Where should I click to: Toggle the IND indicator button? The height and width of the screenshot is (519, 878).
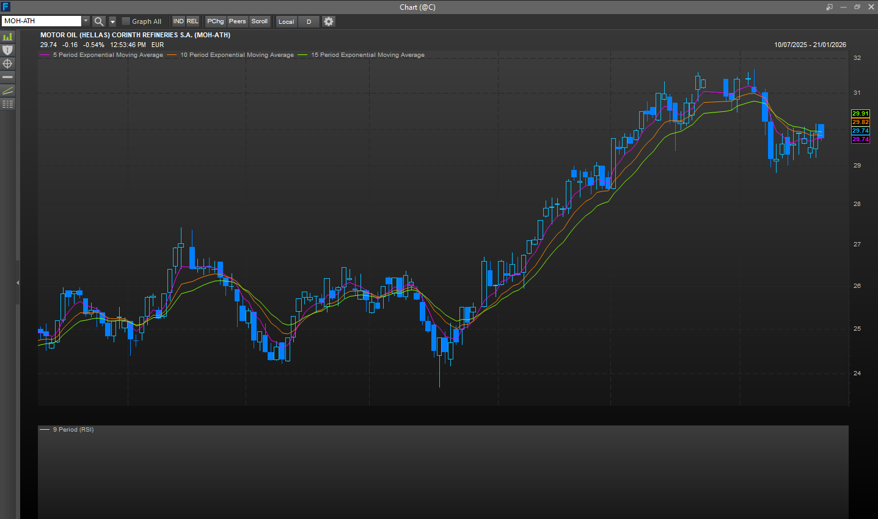(x=178, y=21)
